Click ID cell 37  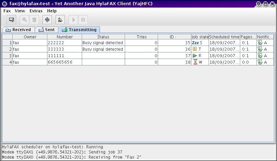[x=175, y=55]
